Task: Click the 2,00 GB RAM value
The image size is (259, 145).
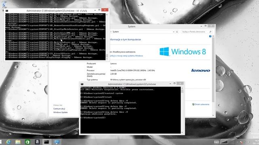Action: coord(113,74)
